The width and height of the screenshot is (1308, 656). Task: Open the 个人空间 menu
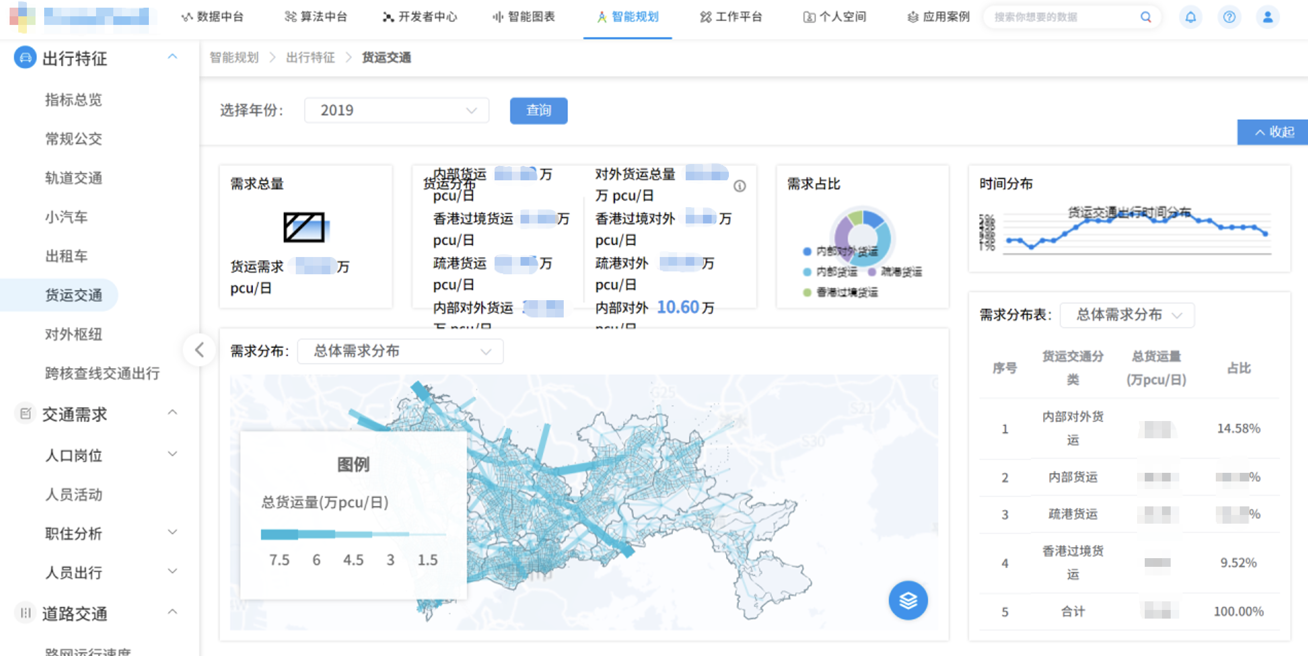[x=835, y=17]
